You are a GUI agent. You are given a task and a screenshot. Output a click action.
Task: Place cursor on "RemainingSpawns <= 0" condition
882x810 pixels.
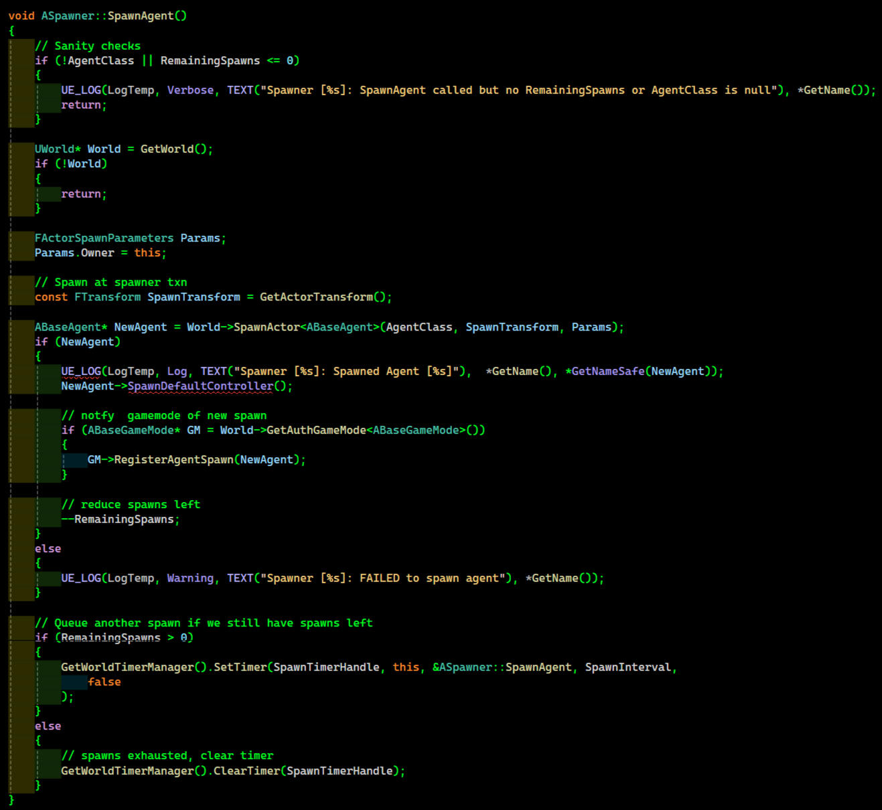point(226,61)
